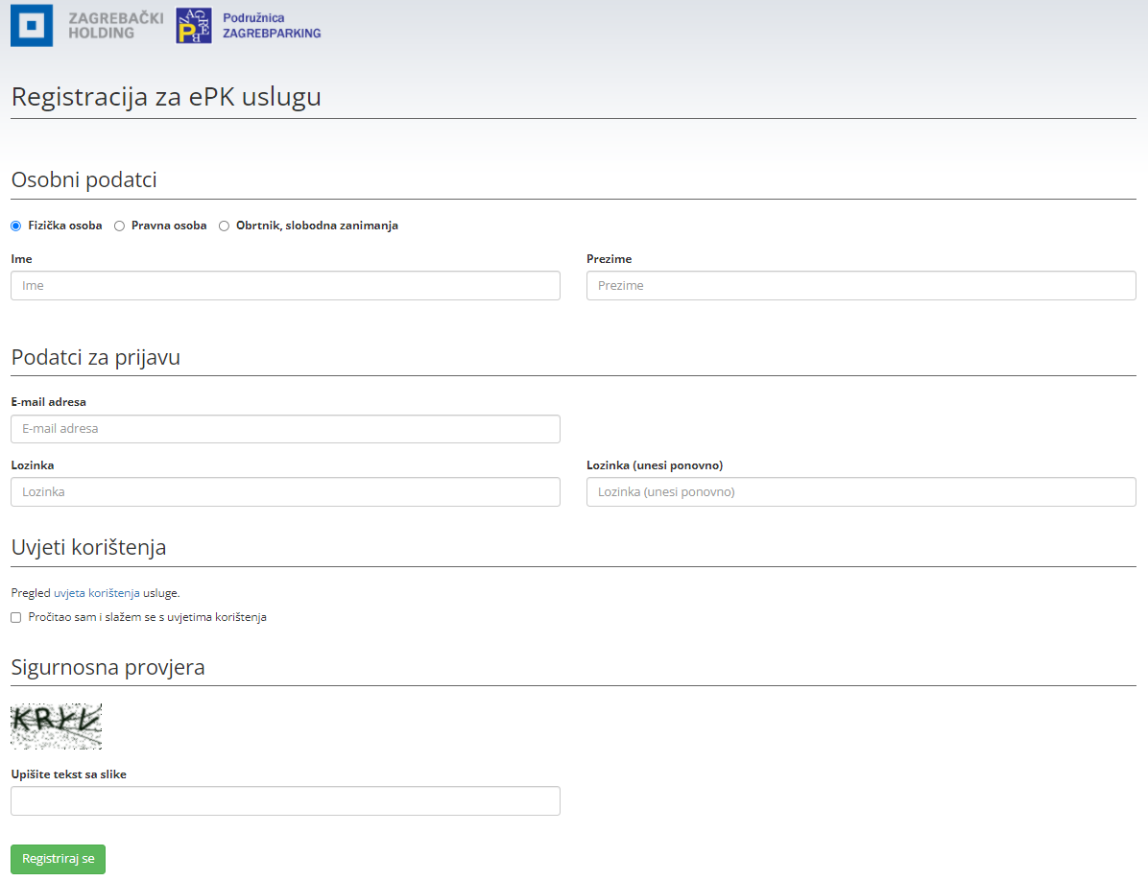Click the 'Upišite tekst sa slike' label
This screenshot has width=1148, height=881.
pyautogui.click(x=69, y=774)
